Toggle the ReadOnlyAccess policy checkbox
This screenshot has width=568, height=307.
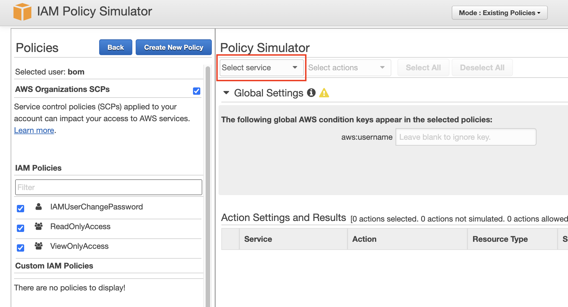tap(21, 228)
